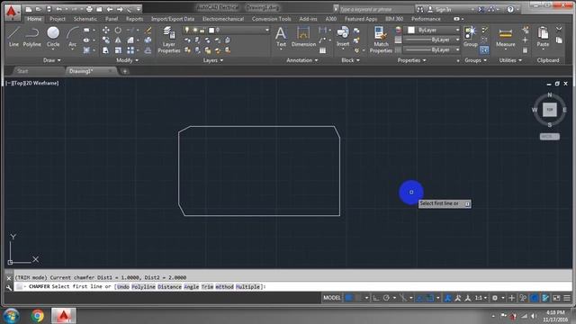Viewport: 576px width, 324px height.
Task: Click the keyword search input field
Action: (x=376, y=9)
